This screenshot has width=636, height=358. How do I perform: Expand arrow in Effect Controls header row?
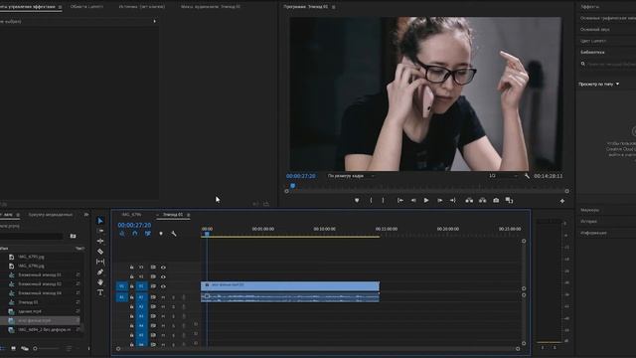[155, 21]
